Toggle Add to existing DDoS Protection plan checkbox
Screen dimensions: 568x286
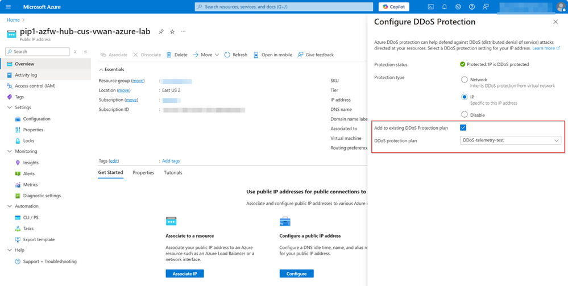[x=463, y=127]
